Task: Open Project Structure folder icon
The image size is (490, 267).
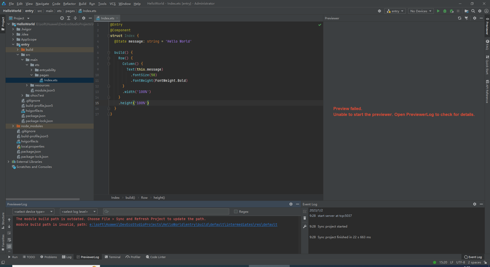Action: click(467, 11)
